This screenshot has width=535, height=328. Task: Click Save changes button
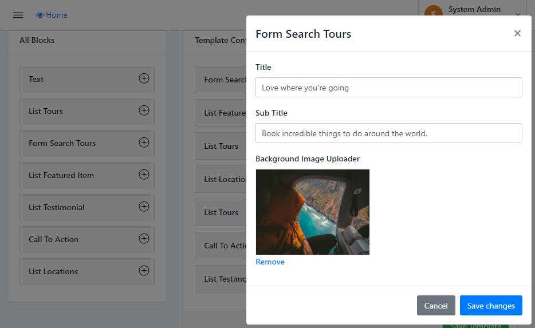[491, 306]
